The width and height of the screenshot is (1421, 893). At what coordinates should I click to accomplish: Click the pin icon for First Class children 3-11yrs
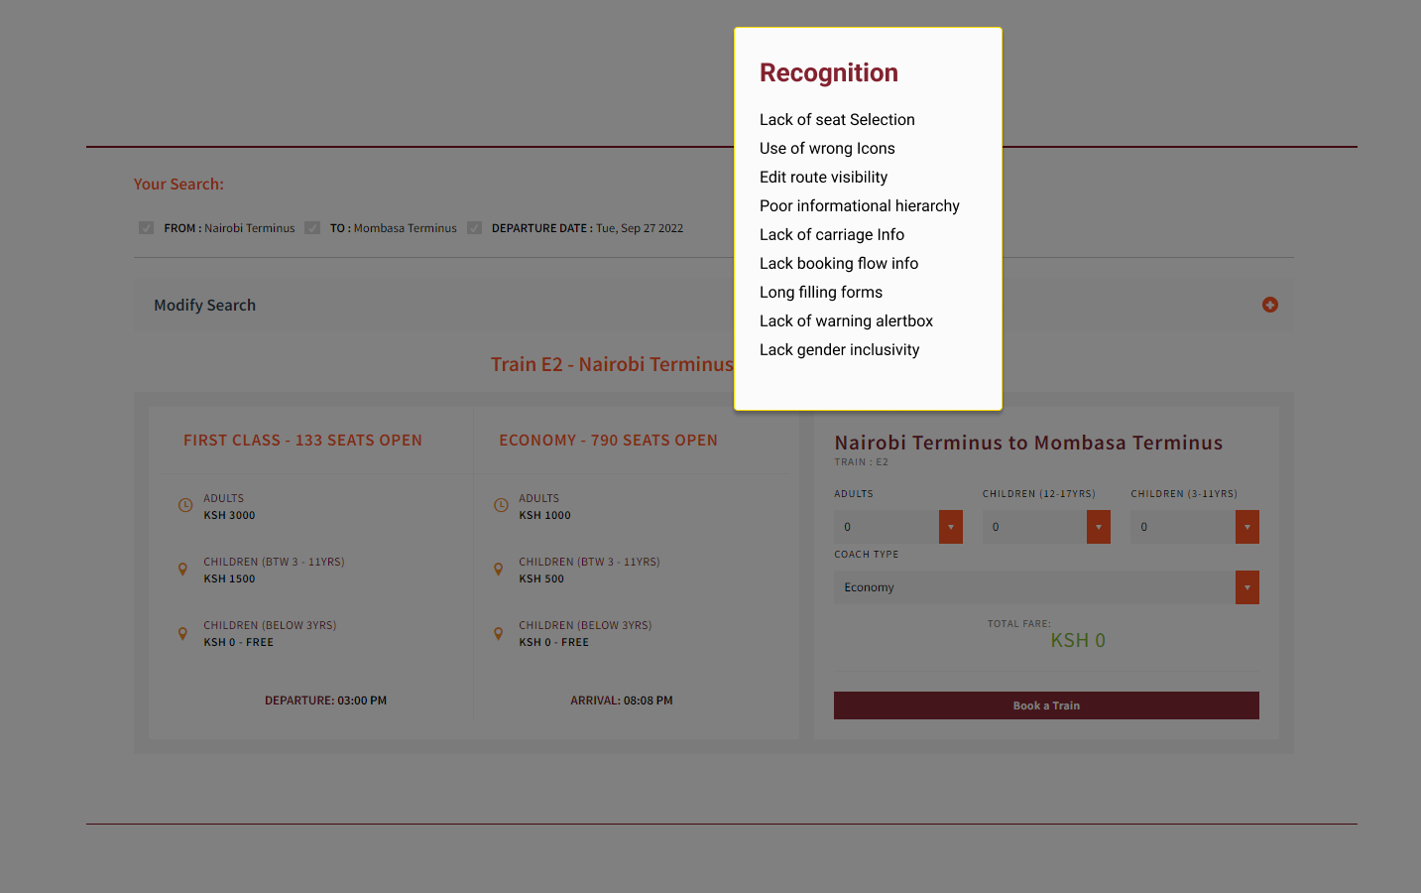coord(182,570)
